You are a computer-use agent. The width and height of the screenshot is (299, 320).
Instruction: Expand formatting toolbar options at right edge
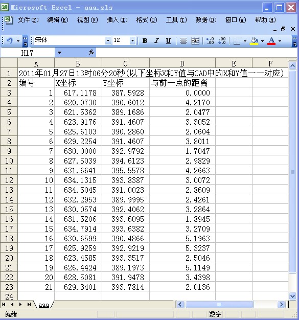(x=294, y=41)
